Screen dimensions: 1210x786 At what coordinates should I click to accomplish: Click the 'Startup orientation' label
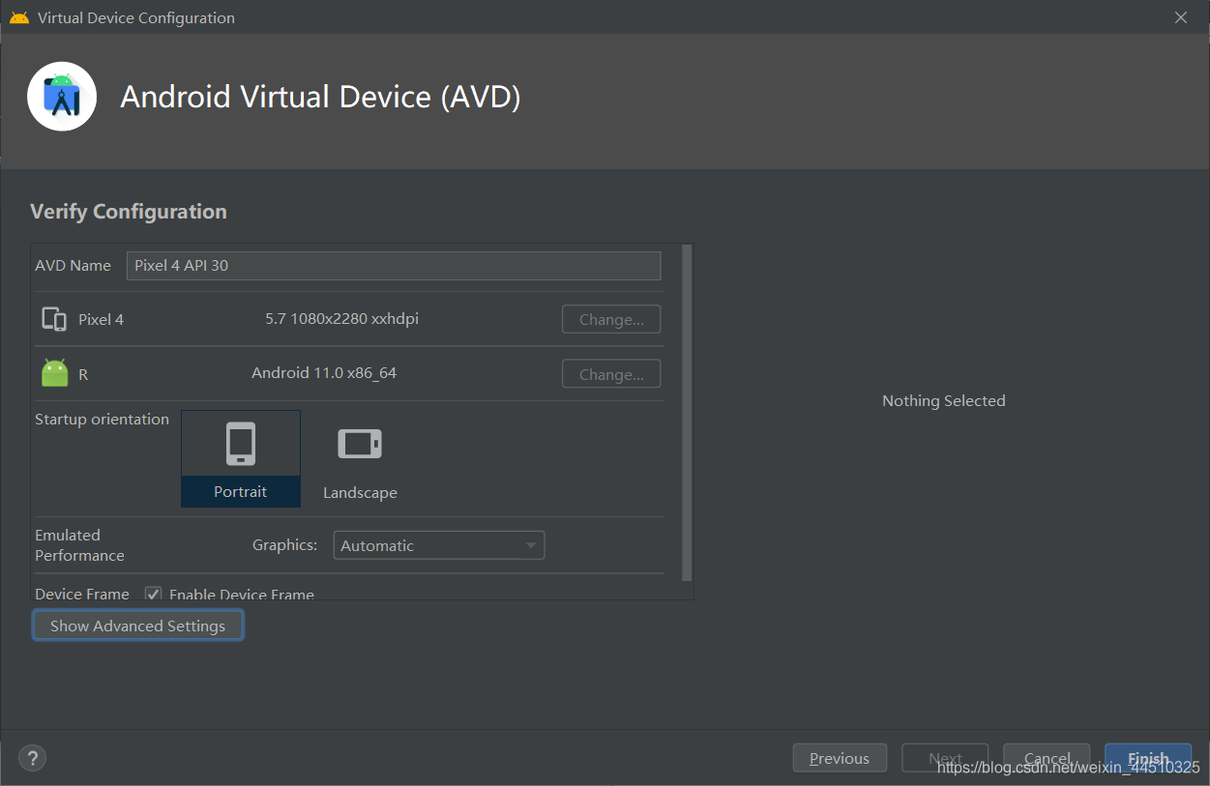tap(102, 419)
